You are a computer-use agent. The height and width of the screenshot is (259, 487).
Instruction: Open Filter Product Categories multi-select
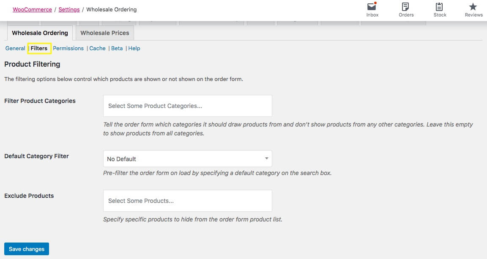point(187,106)
